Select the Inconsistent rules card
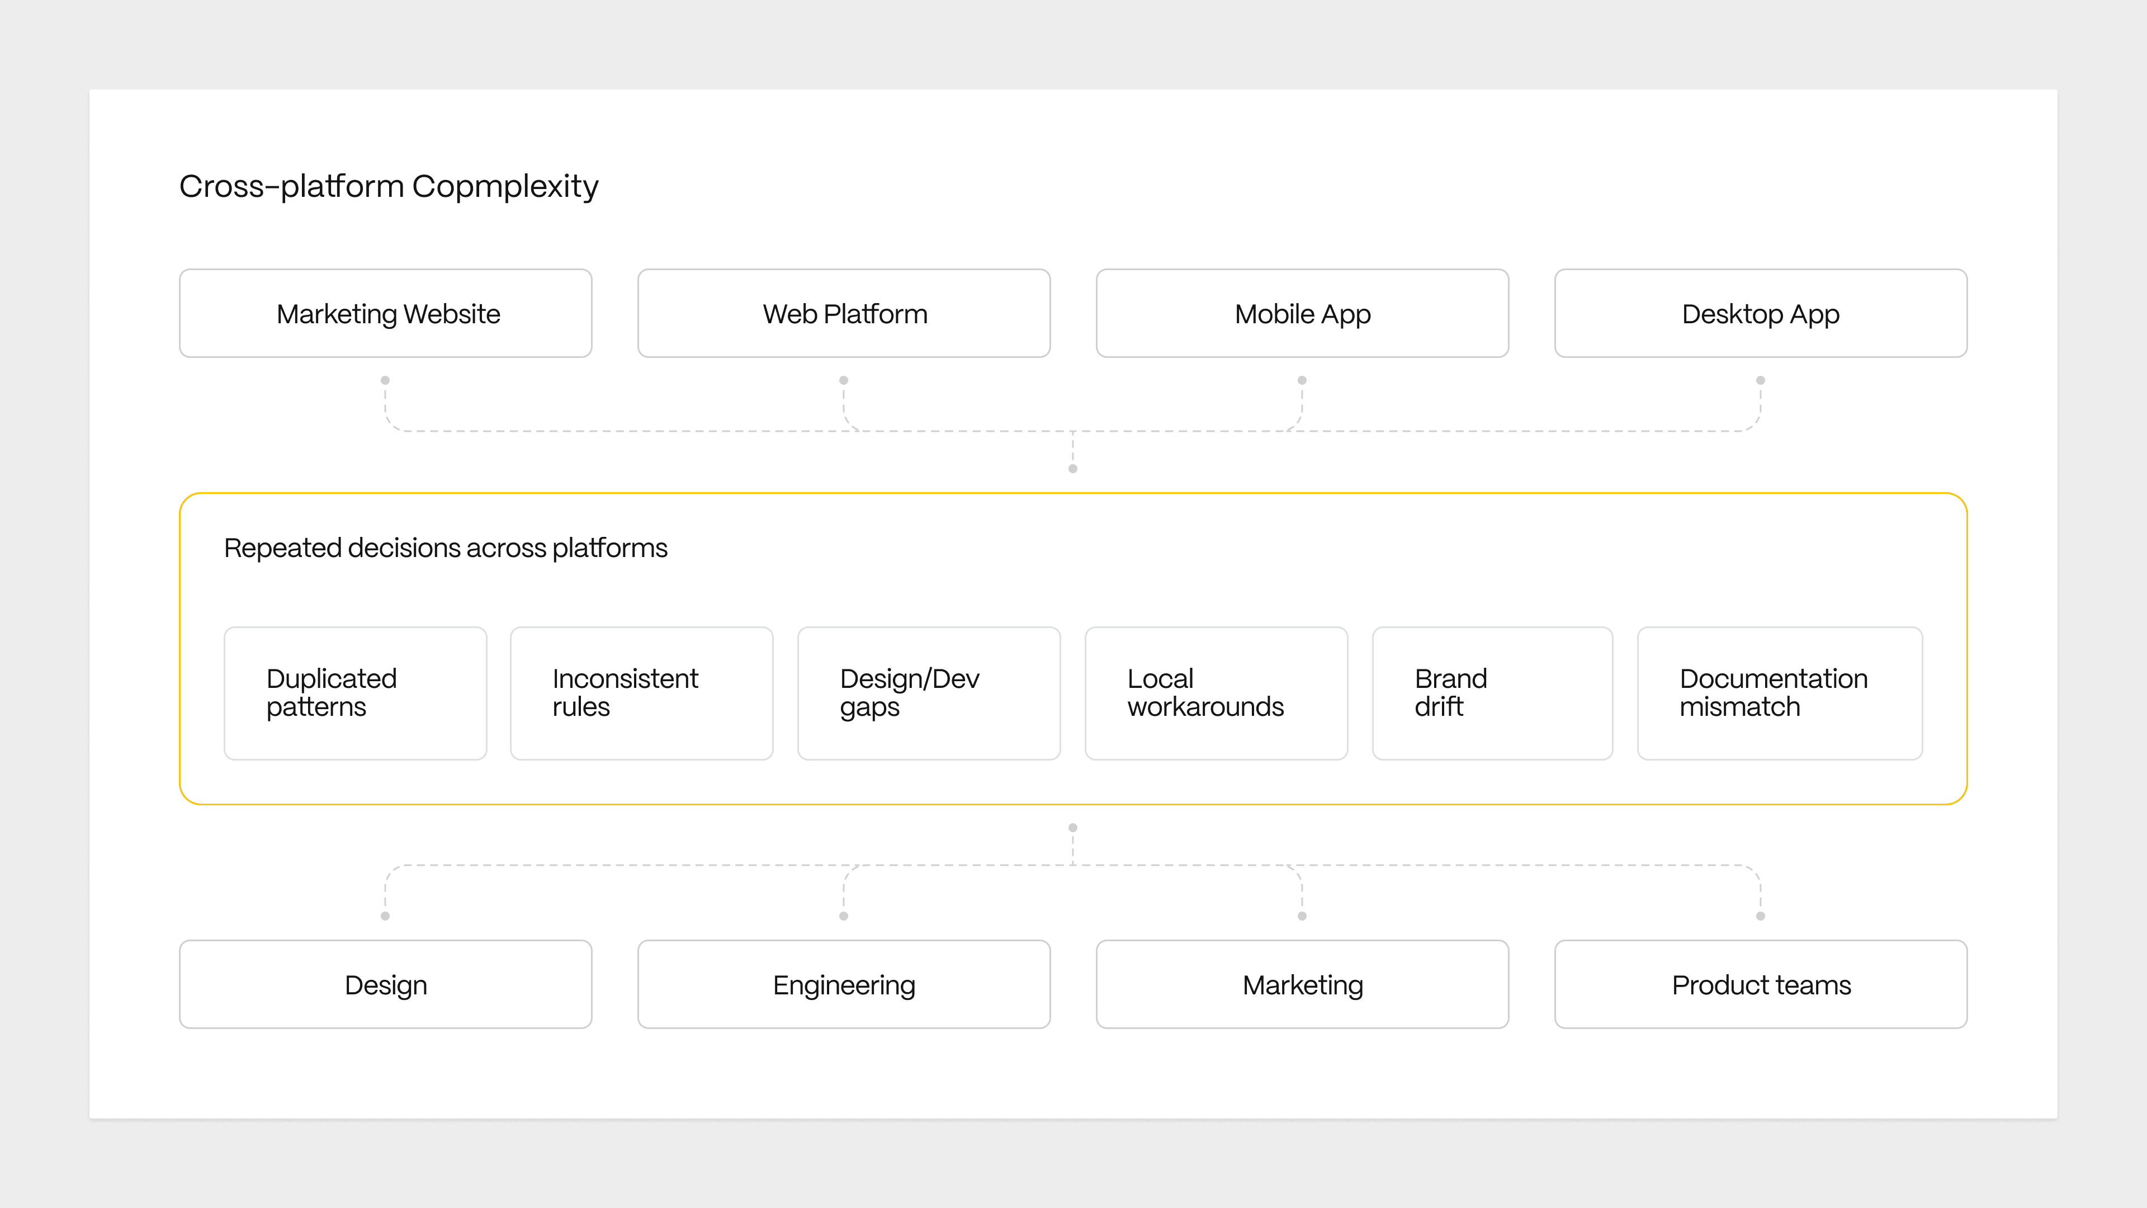2147x1208 pixels. (642, 693)
